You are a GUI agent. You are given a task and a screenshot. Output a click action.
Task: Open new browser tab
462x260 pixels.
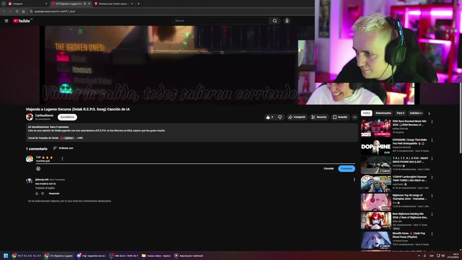coord(139,4)
